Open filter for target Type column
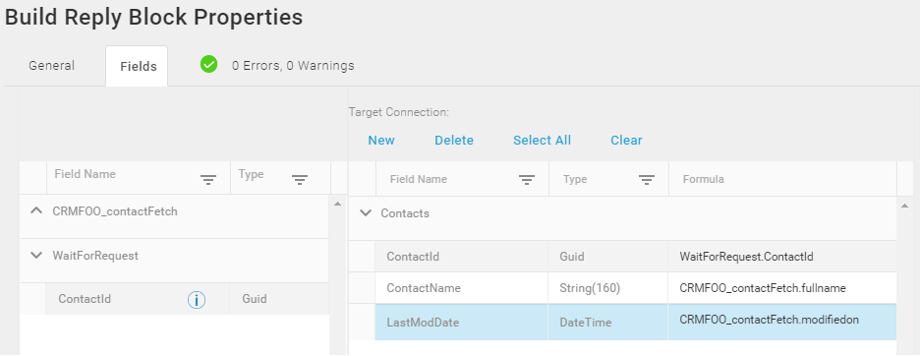920x356 pixels. click(647, 180)
